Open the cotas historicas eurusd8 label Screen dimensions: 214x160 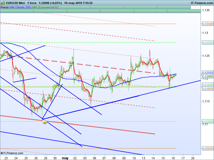pos(117,11)
